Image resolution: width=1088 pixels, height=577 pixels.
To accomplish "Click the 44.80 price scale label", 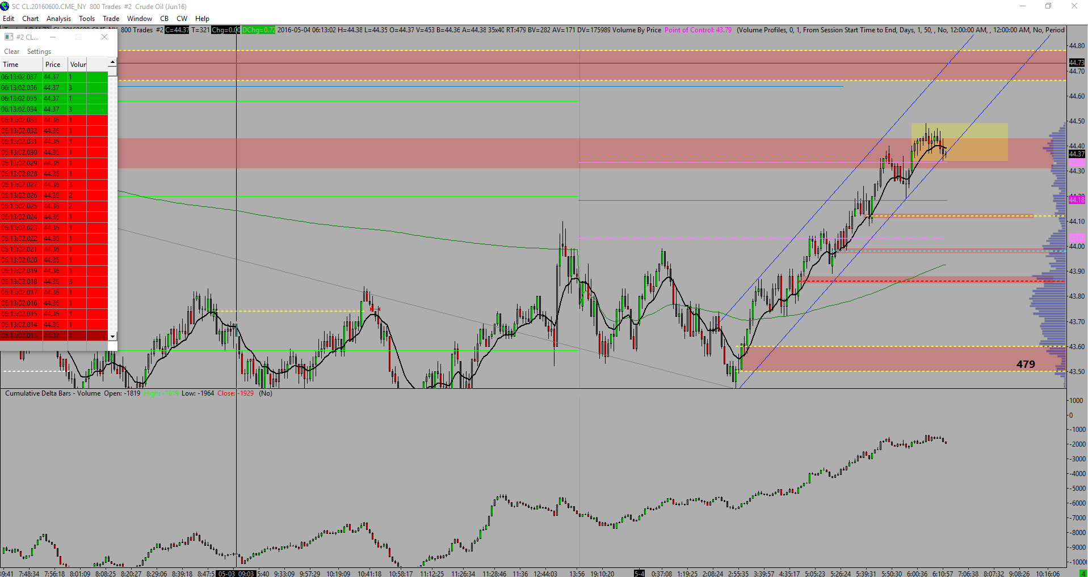I will click(x=1077, y=46).
